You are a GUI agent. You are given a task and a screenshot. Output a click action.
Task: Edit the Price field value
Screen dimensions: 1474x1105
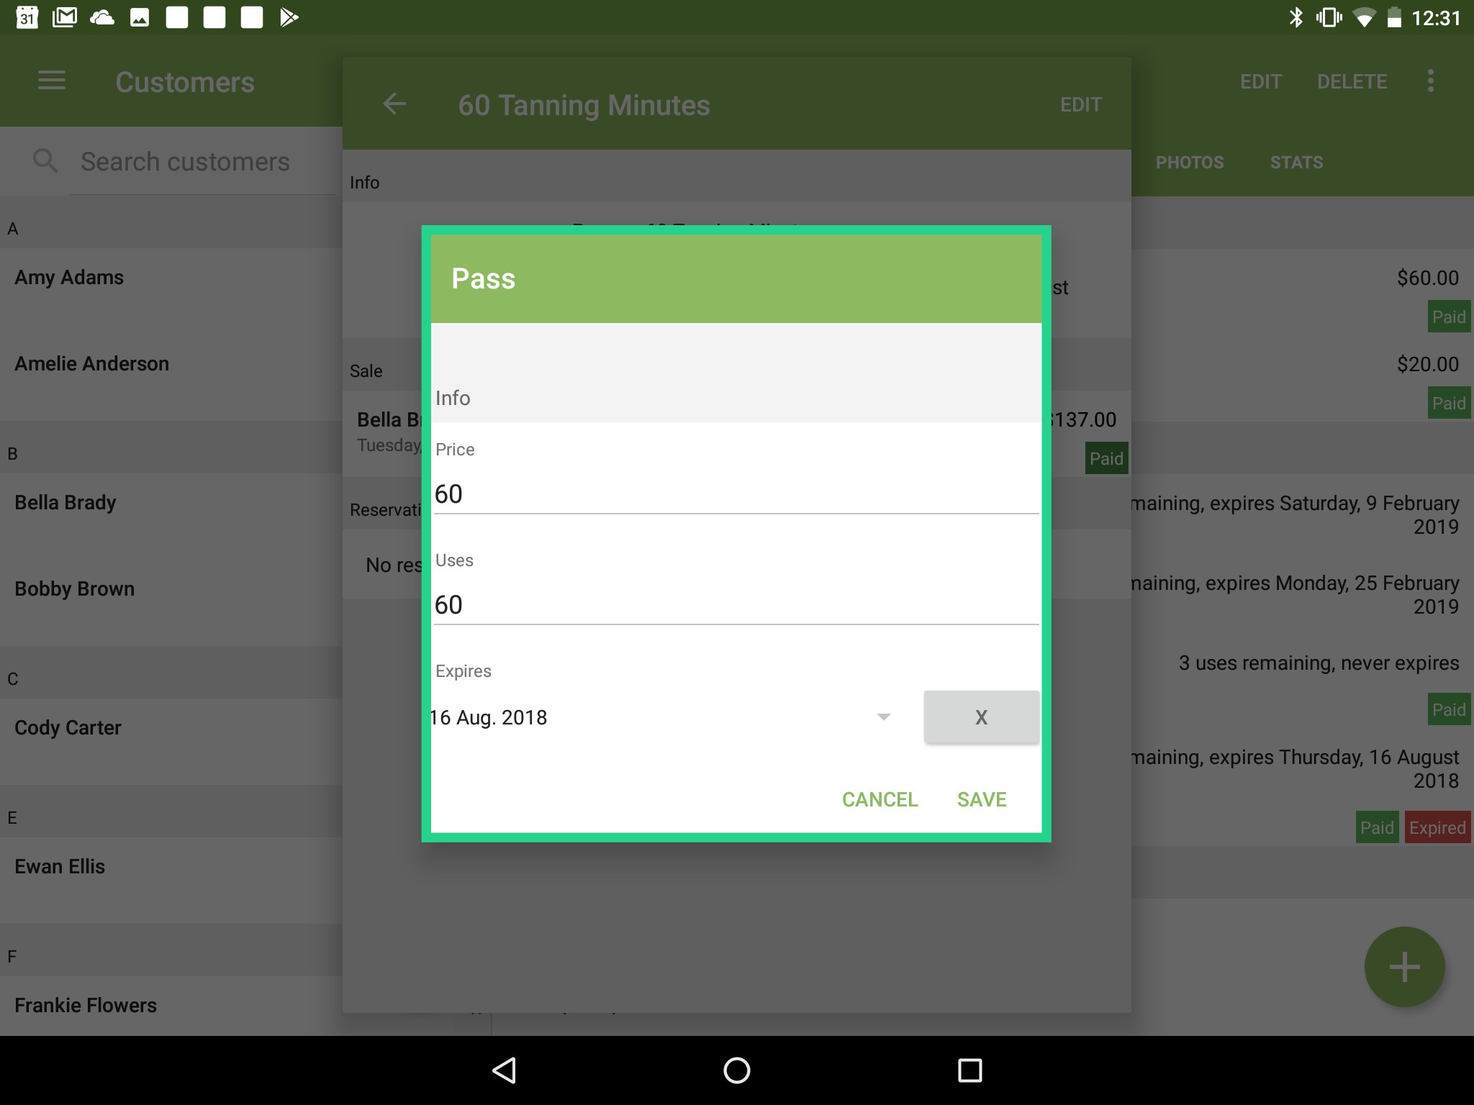[x=736, y=494]
